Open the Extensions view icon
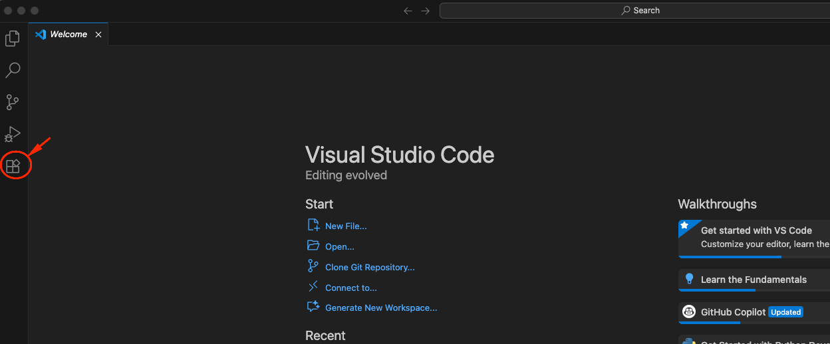 click(x=13, y=166)
